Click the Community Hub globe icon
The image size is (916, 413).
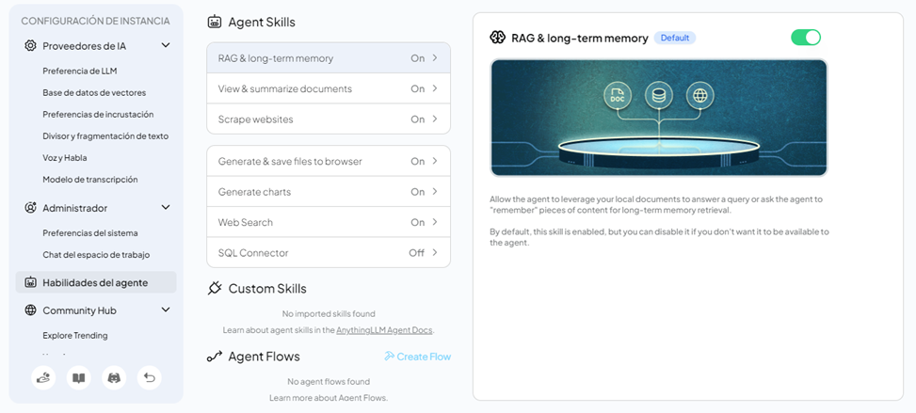31,310
